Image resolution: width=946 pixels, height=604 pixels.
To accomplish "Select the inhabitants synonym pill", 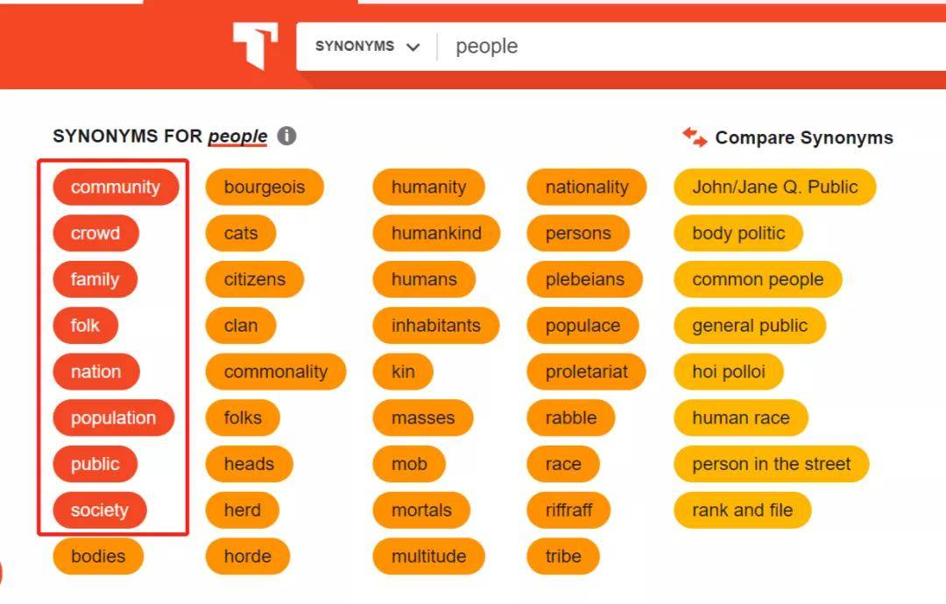I will [x=436, y=326].
